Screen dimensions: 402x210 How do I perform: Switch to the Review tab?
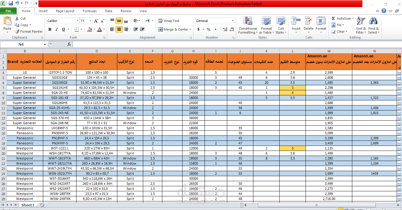tap(126, 11)
